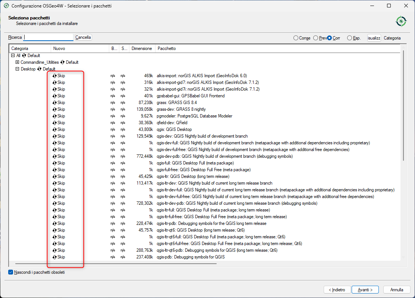Click Skip icon for qgis-ltr-dev-pdb row
The image size is (415, 298).
54,204
